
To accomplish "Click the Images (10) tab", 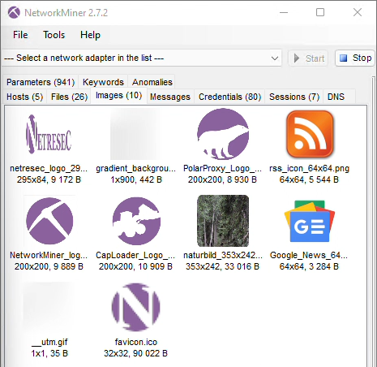I will coord(118,95).
